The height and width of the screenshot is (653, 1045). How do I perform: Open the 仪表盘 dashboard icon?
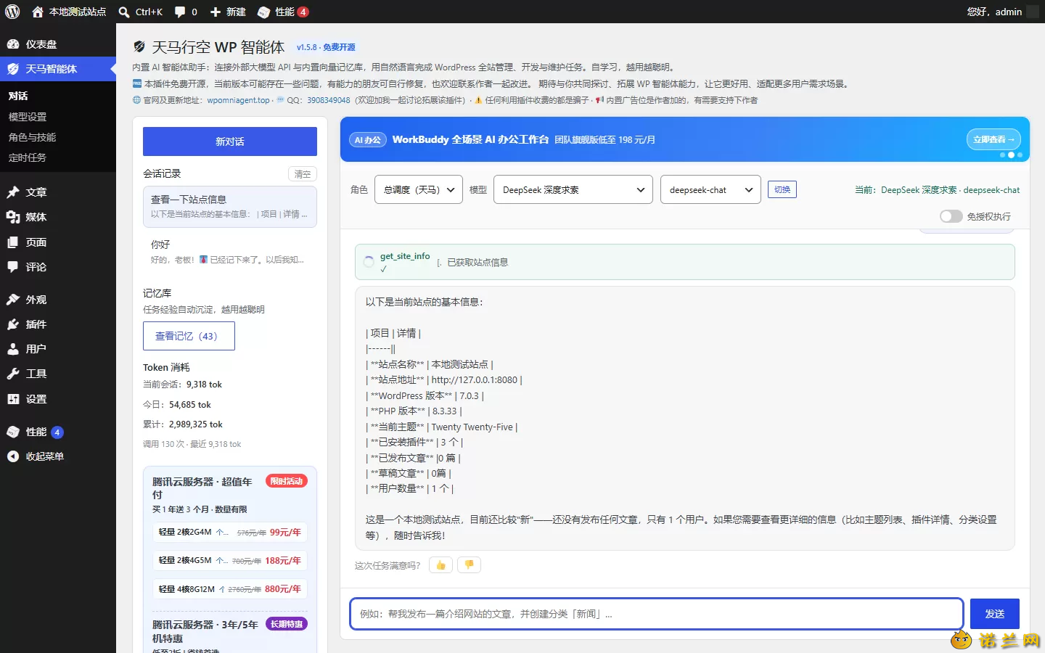(x=13, y=44)
